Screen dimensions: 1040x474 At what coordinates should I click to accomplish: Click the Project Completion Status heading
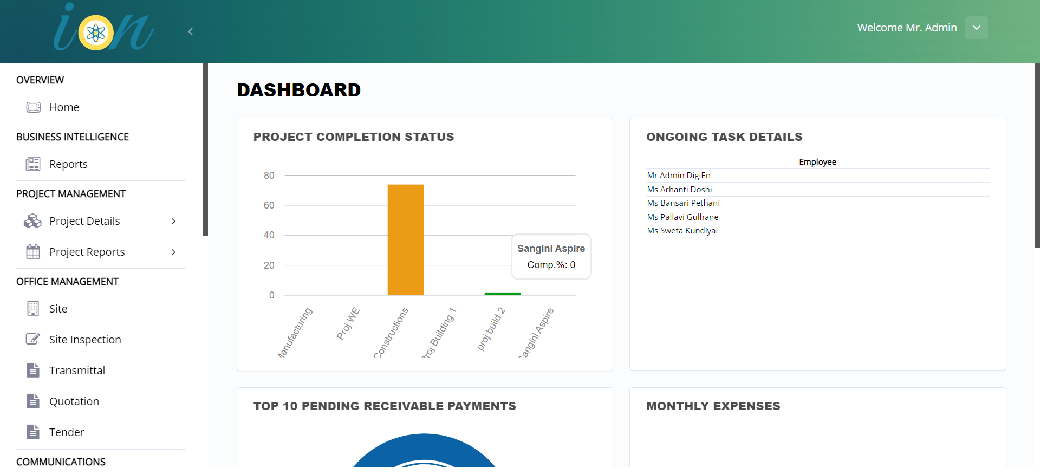[x=354, y=137]
